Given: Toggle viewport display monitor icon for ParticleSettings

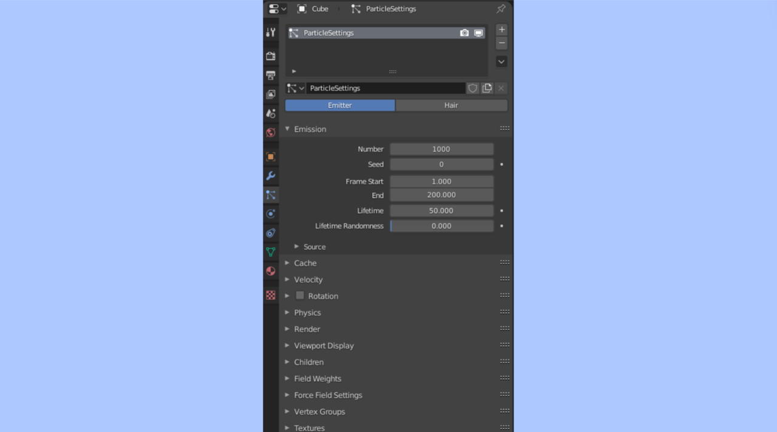Looking at the screenshot, I should click(478, 33).
